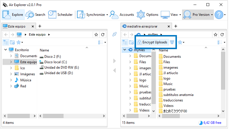Viewport: 229px width, 129px height.
Task: Open the Options settings
Action: [147, 15]
